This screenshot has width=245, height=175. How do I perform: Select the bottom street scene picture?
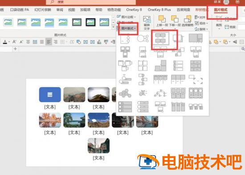pos(98,146)
